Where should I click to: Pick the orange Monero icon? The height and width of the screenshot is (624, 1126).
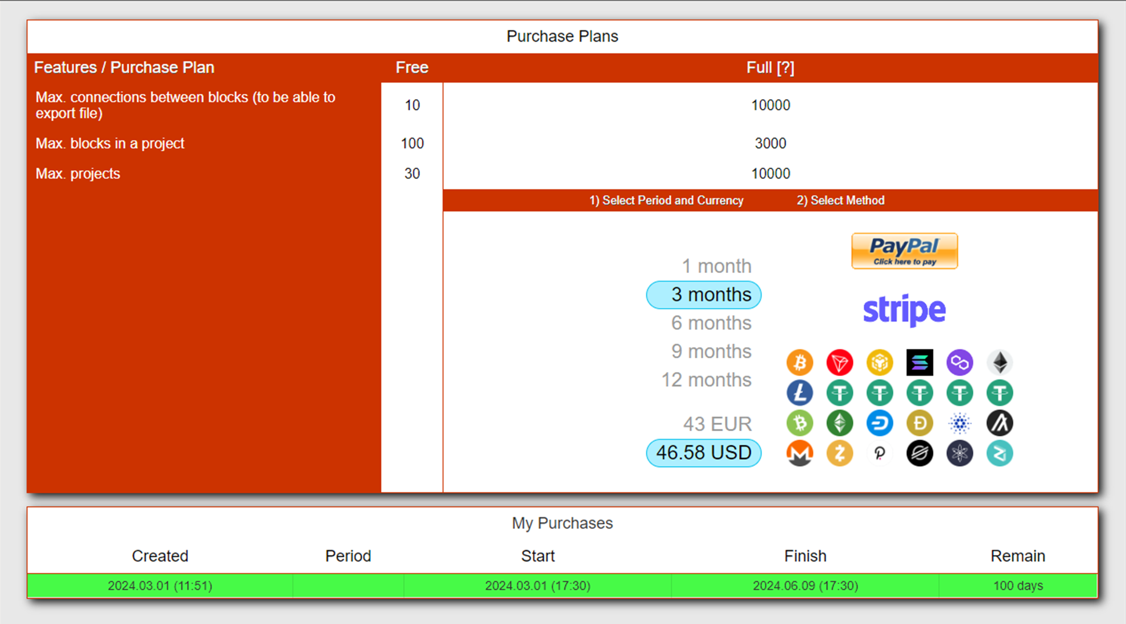[799, 453]
